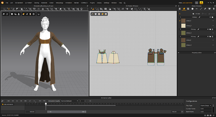Select the orange Edit Pattern tool in 2D toolbar

(93, 9)
